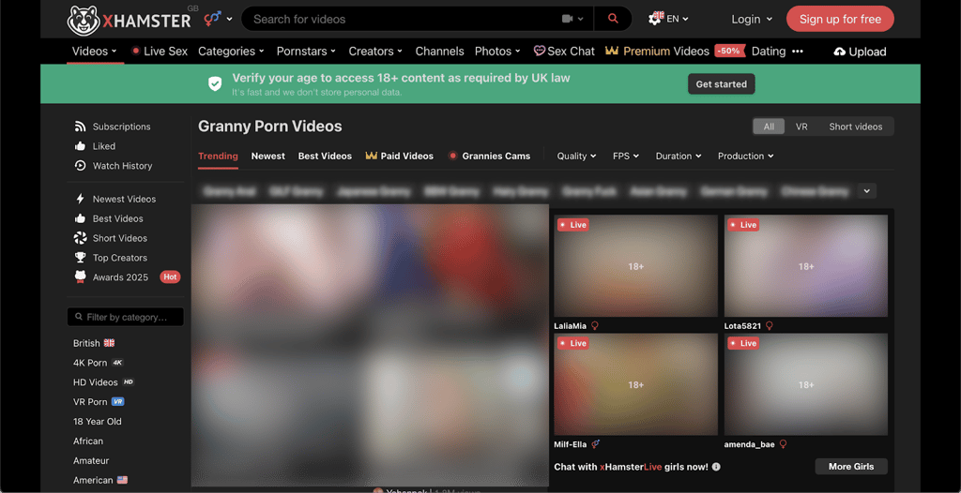The height and width of the screenshot is (493, 961).
Task: Click the Best Videos thumbs-up icon
Action: (80, 218)
